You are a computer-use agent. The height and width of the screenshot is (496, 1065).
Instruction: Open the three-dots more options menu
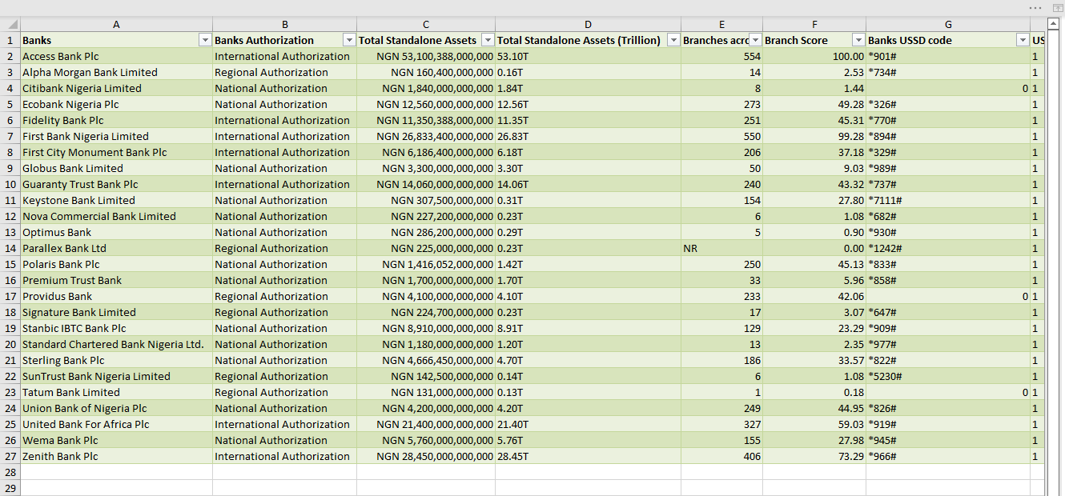click(x=1037, y=7)
